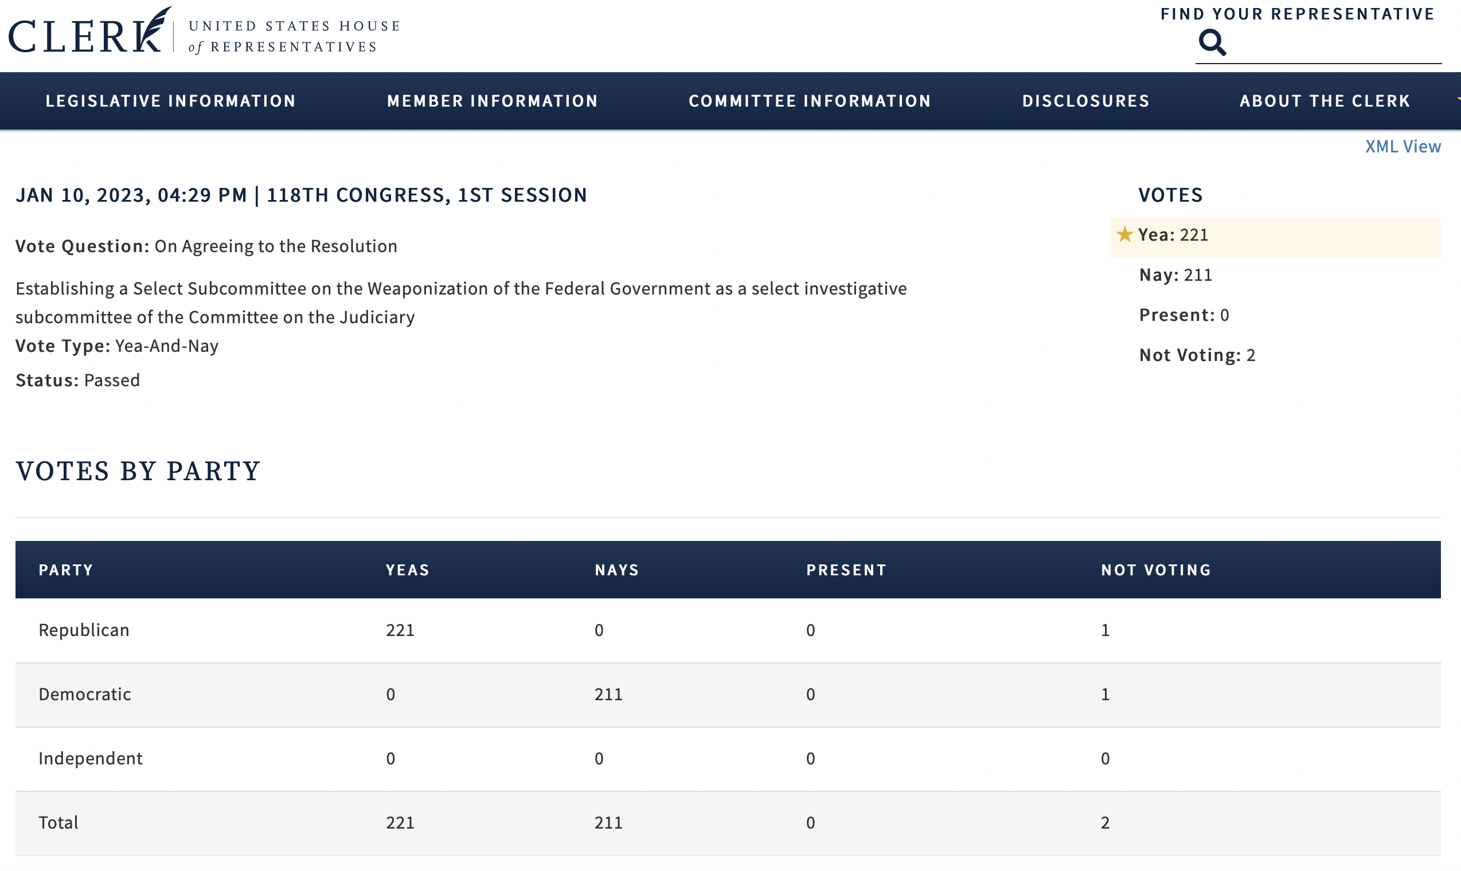Click Vote Question: On Agreeing to the Resolution

(x=206, y=246)
